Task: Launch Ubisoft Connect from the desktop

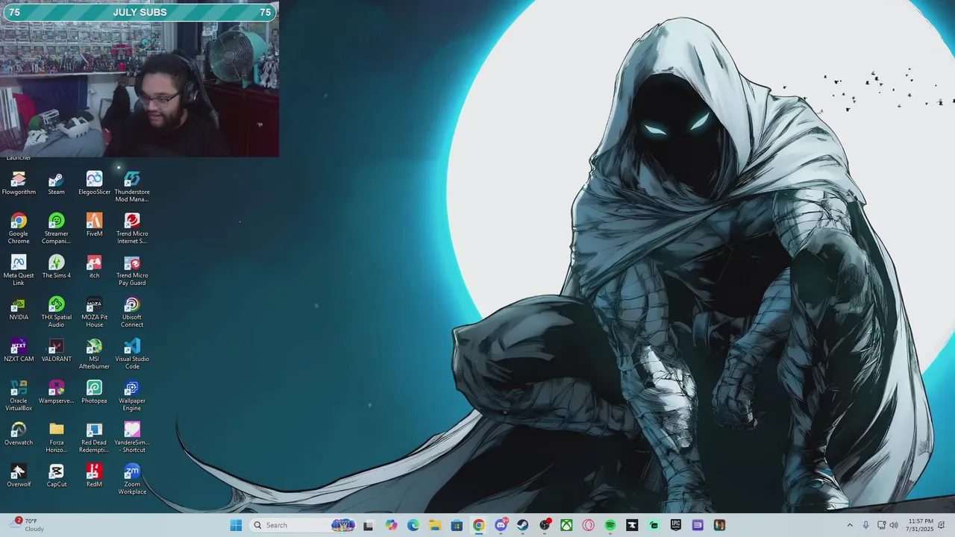Action: (132, 312)
